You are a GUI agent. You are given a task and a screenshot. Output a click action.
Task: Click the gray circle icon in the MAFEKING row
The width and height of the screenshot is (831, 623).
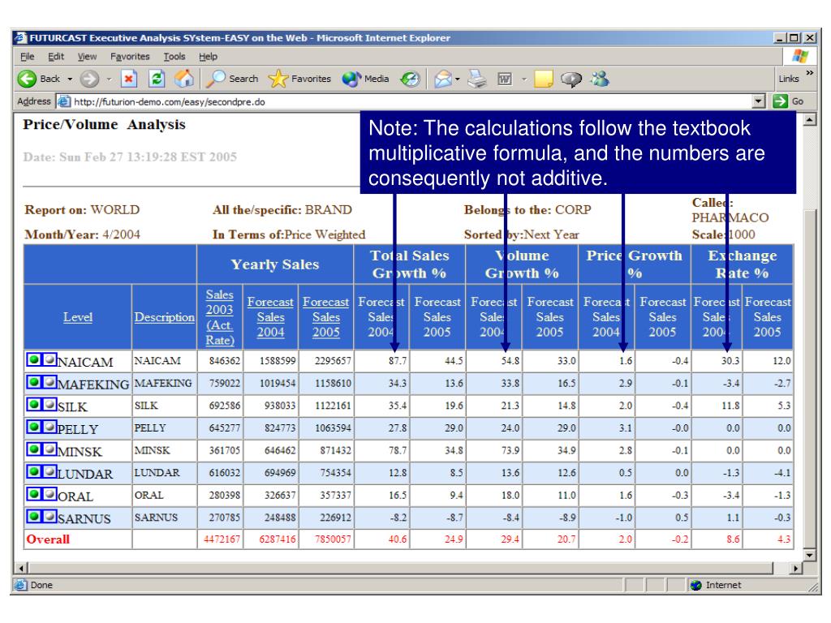[50, 382]
